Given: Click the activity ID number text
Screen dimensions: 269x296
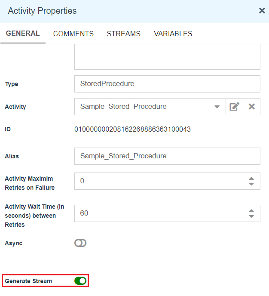Looking at the screenshot, I should pyautogui.click(x=132, y=129).
